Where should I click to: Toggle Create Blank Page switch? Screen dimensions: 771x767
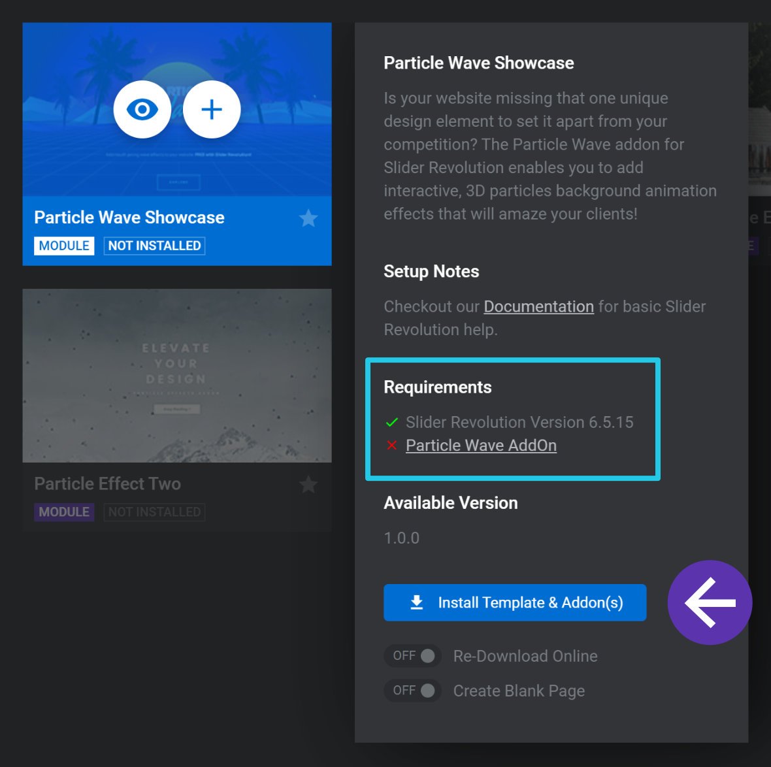[412, 691]
